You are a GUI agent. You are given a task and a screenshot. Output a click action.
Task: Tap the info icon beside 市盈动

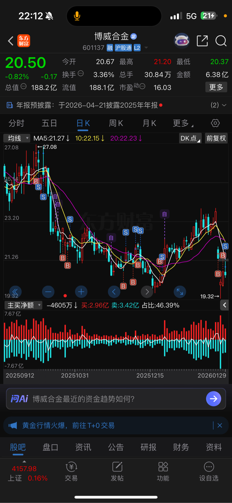(x=142, y=86)
